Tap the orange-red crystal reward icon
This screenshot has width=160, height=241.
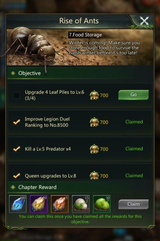(60, 204)
